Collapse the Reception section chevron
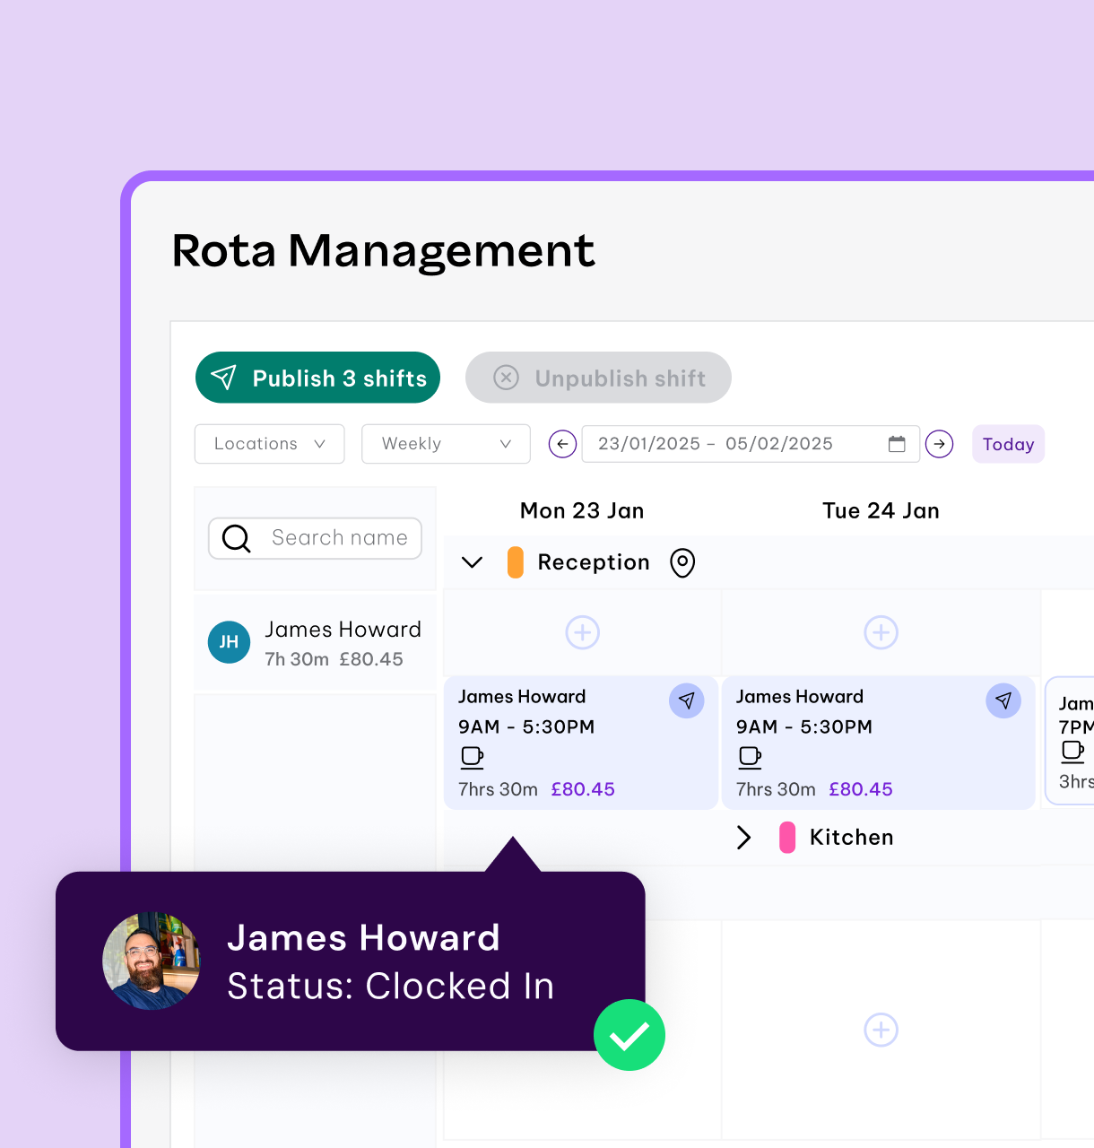Image resolution: width=1094 pixels, height=1148 pixels. click(472, 562)
